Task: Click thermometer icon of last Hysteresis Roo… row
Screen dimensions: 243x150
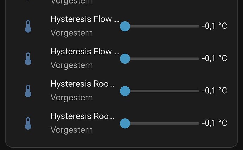Action: 28,123
